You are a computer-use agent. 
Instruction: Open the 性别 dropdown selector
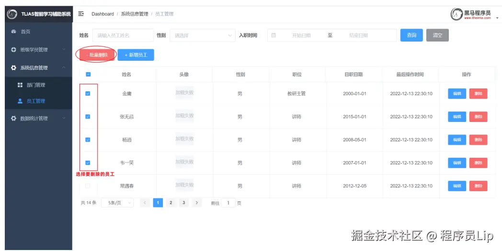coord(203,35)
